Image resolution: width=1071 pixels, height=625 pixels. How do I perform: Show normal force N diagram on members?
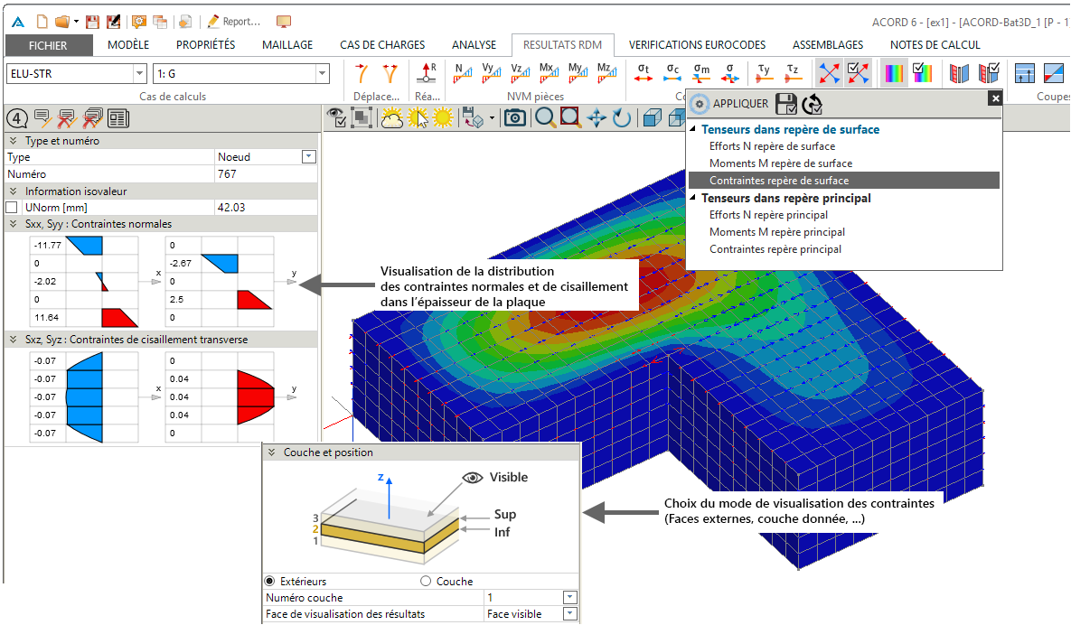click(x=463, y=73)
